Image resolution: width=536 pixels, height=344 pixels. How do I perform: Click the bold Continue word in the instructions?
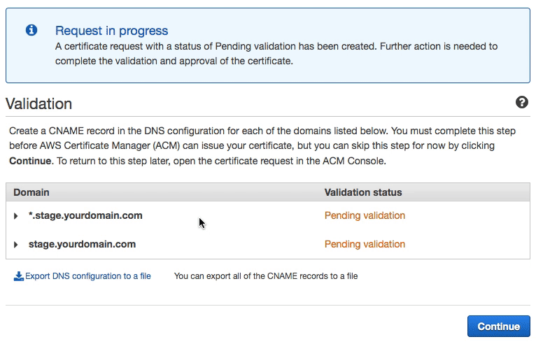(30, 161)
